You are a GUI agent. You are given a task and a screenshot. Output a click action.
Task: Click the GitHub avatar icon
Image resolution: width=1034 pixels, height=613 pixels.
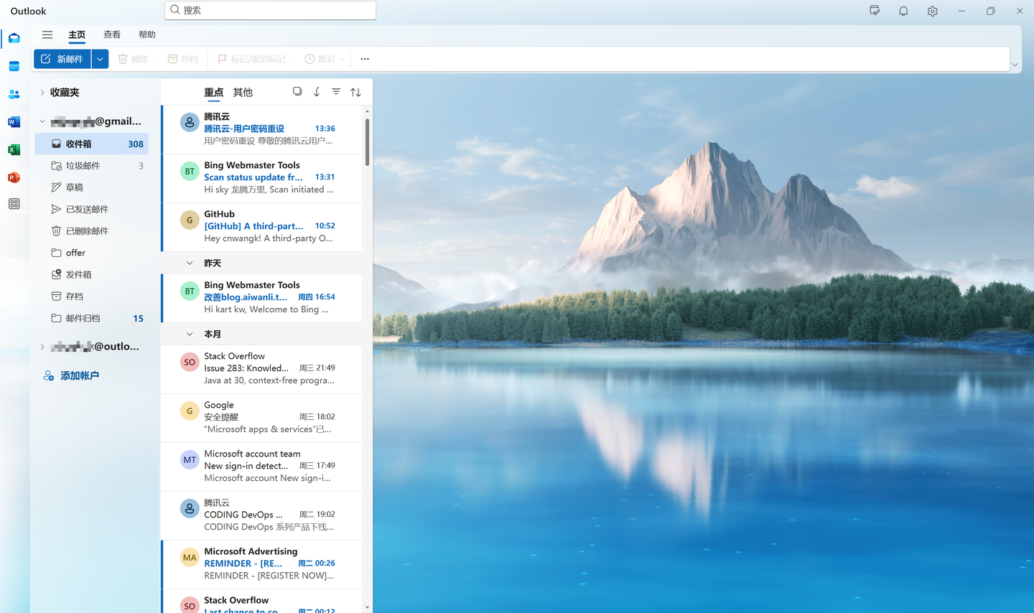pos(190,220)
